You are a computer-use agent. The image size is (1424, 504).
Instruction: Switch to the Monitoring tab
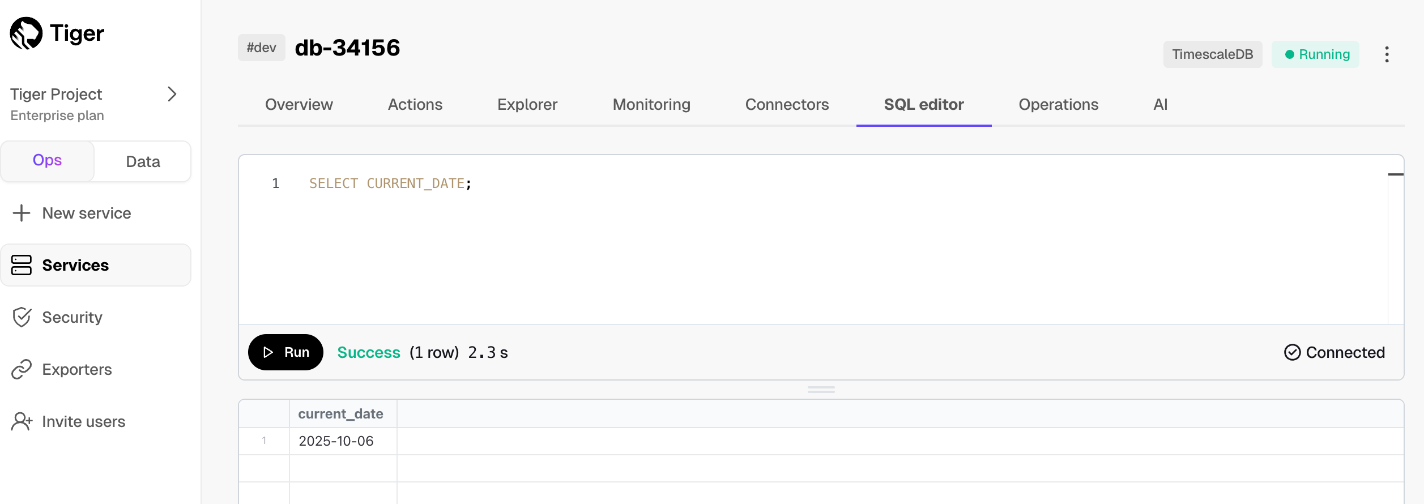(x=651, y=105)
